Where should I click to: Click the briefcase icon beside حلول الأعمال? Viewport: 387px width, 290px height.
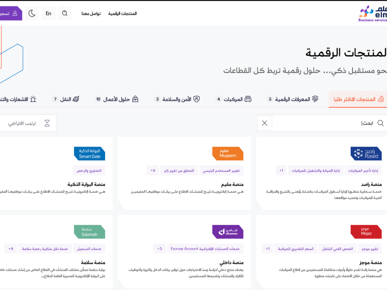(x=135, y=99)
